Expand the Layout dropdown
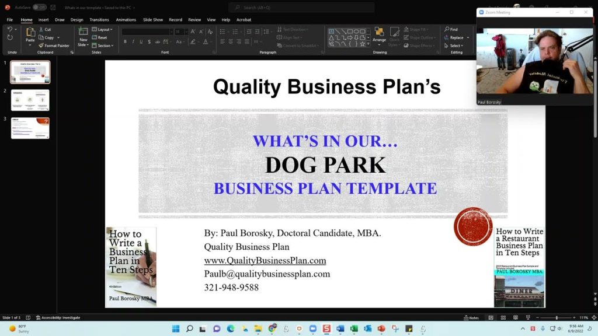 click(x=102, y=29)
